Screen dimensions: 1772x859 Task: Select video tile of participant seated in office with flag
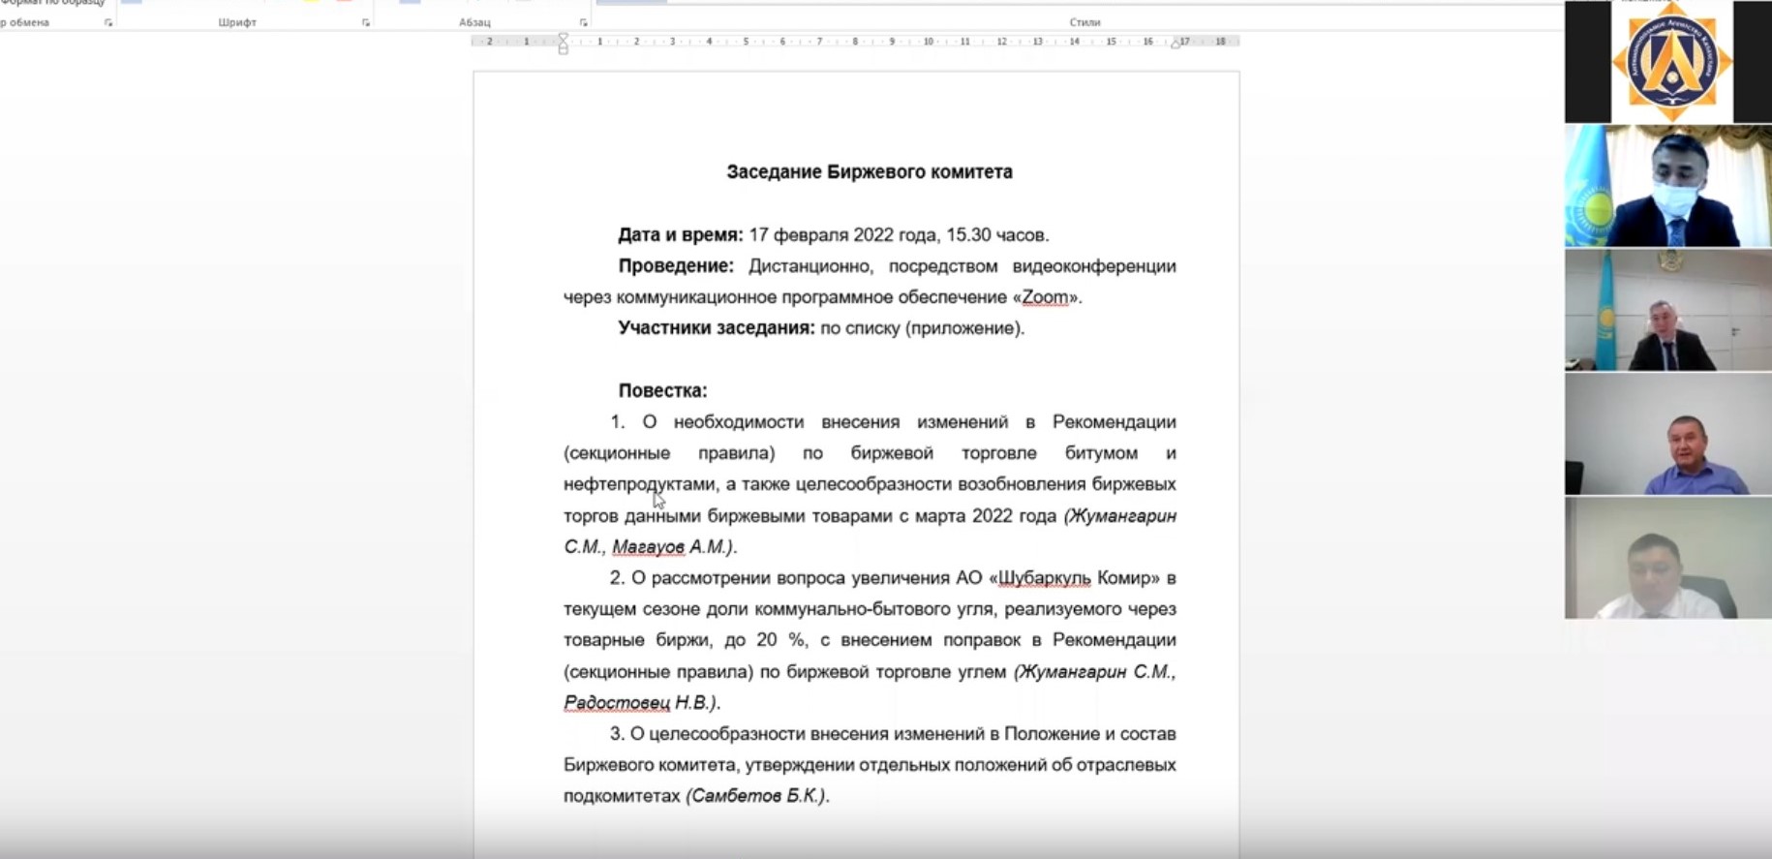click(x=1668, y=310)
